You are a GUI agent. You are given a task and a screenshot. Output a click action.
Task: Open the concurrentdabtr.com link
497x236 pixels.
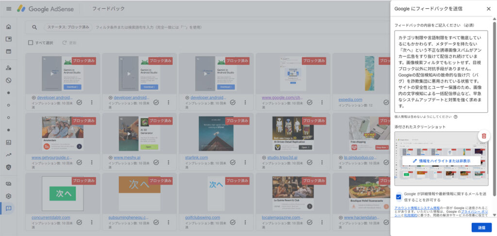(x=50, y=217)
